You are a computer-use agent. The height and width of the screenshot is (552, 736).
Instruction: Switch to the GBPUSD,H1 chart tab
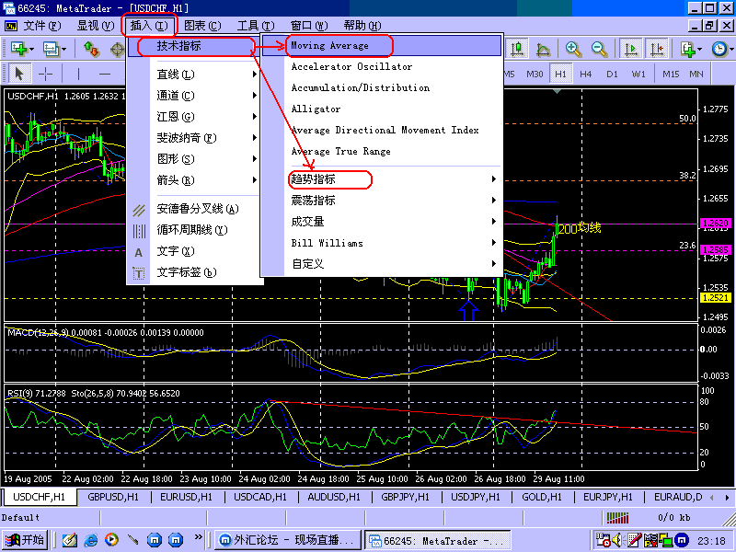pos(112,497)
